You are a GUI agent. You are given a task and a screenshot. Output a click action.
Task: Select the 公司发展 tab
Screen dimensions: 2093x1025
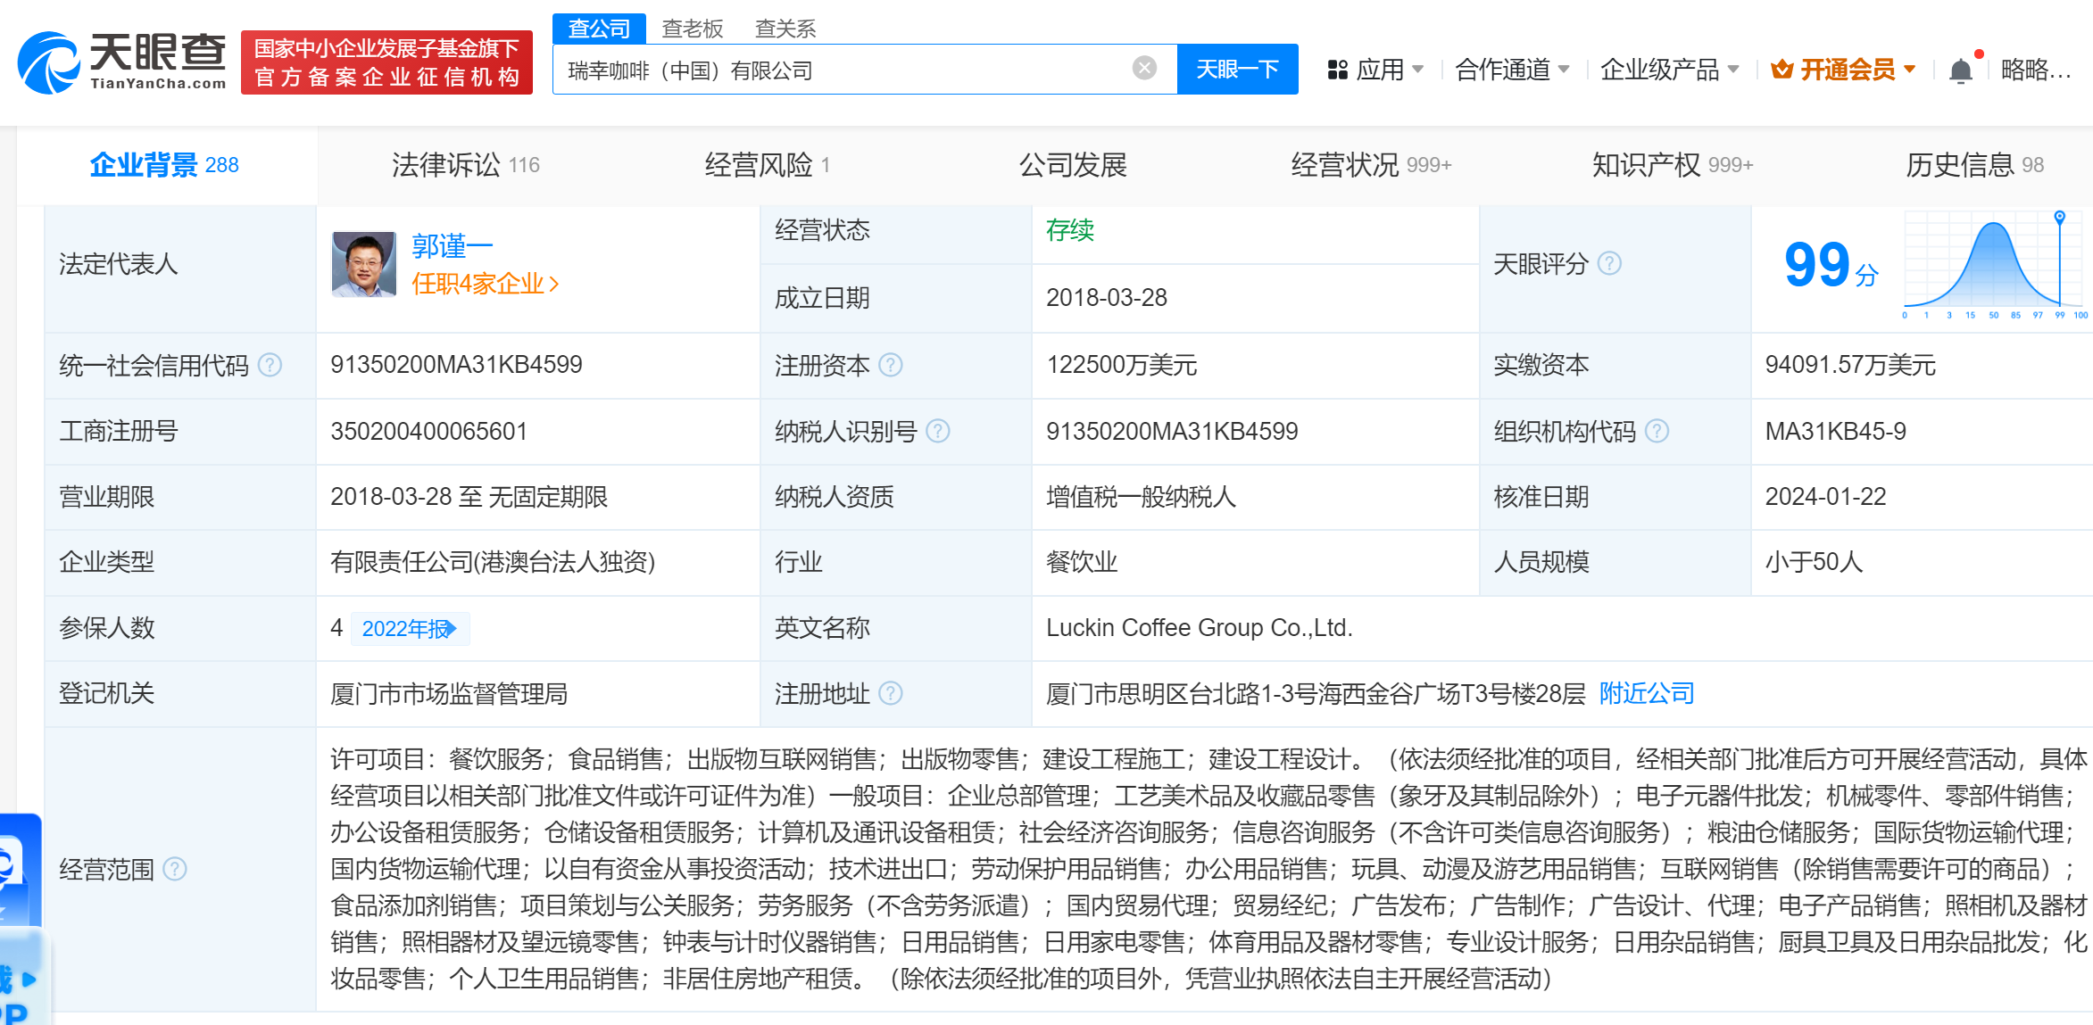tap(1073, 165)
